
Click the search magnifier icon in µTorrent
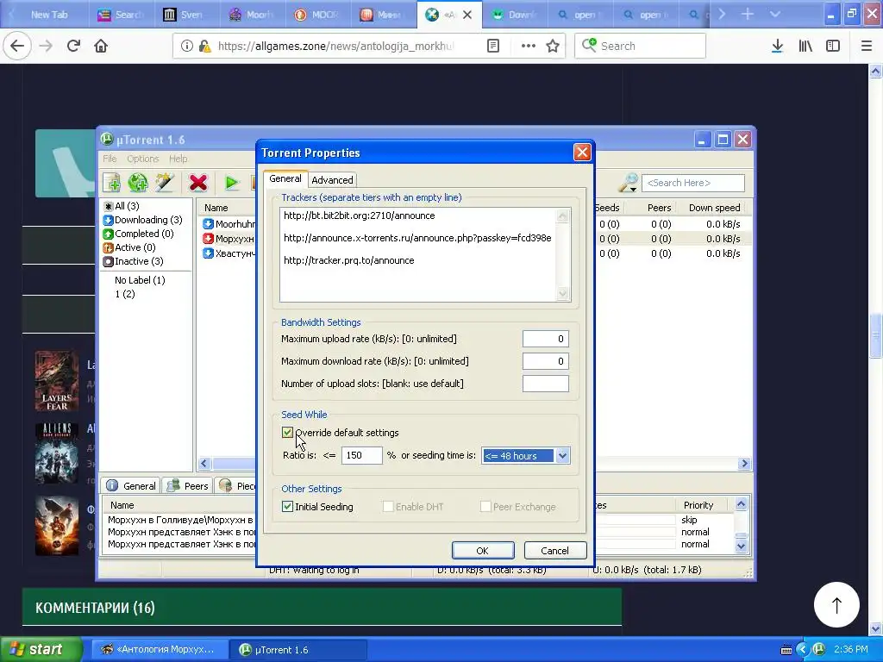[628, 183]
